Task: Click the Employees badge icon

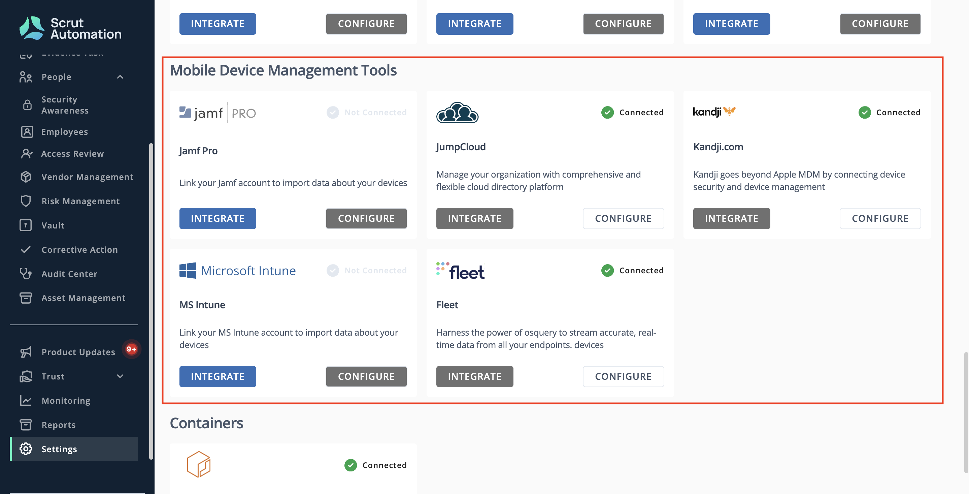Action: [x=27, y=131]
